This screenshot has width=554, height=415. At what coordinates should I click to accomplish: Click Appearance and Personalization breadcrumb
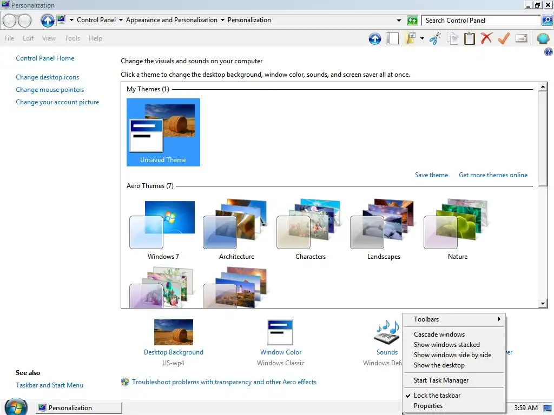coord(172,20)
